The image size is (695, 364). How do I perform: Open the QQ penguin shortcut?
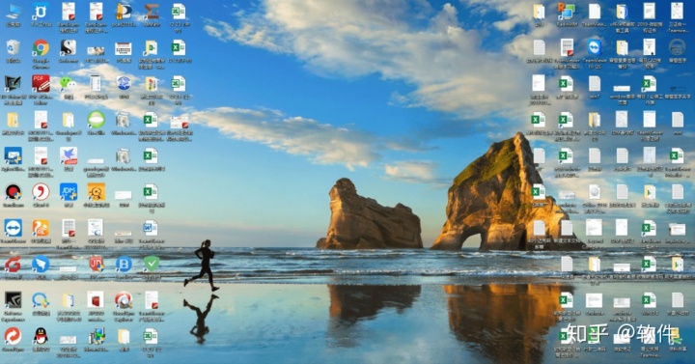pyautogui.click(x=41, y=336)
